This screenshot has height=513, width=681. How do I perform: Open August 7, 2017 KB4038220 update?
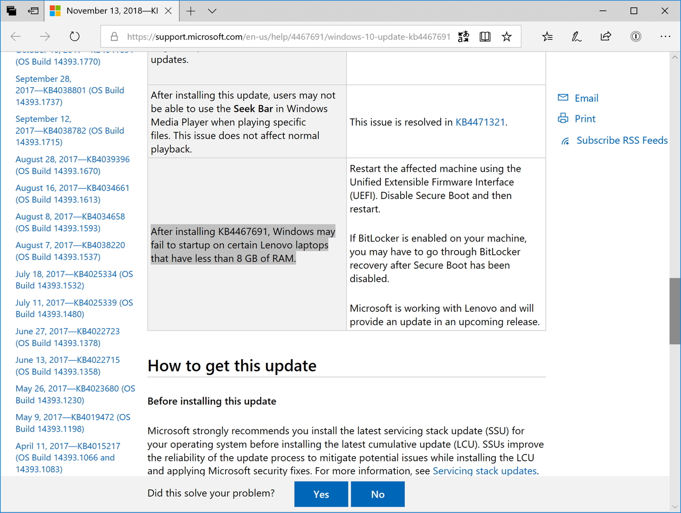click(x=70, y=251)
